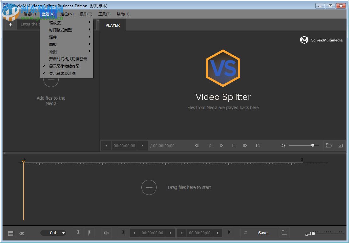Click the mute fragment icon in bottom toolbar
The width and height of the screenshot is (349, 243).
(106, 233)
